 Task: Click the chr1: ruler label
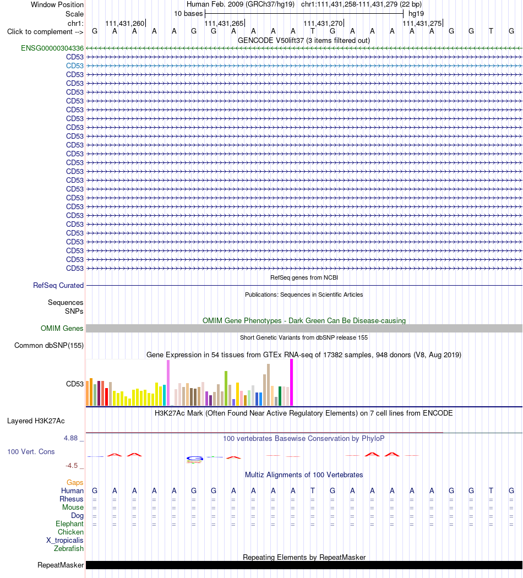(x=75, y=24)
